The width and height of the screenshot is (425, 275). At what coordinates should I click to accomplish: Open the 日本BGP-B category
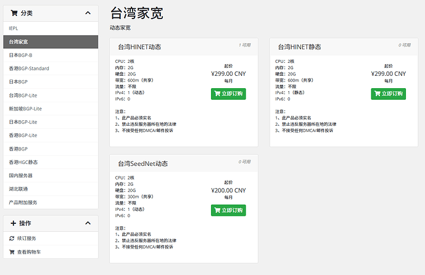click(x=51, y=55)
